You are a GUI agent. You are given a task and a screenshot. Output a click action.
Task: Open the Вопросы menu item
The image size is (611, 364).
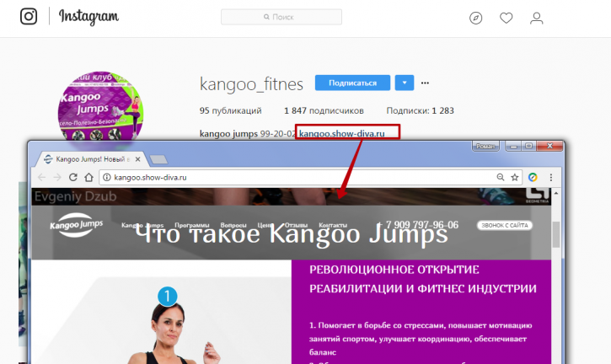pyautogui.click(x=233, y=225)
